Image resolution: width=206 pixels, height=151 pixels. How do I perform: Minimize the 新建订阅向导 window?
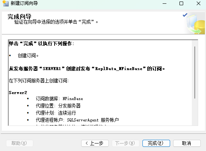tap(165, 3)
